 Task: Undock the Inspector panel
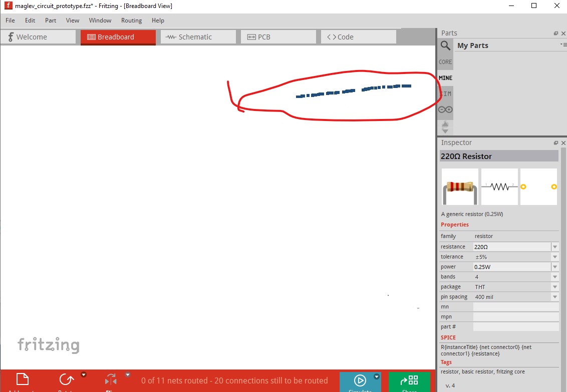point(556,143)
